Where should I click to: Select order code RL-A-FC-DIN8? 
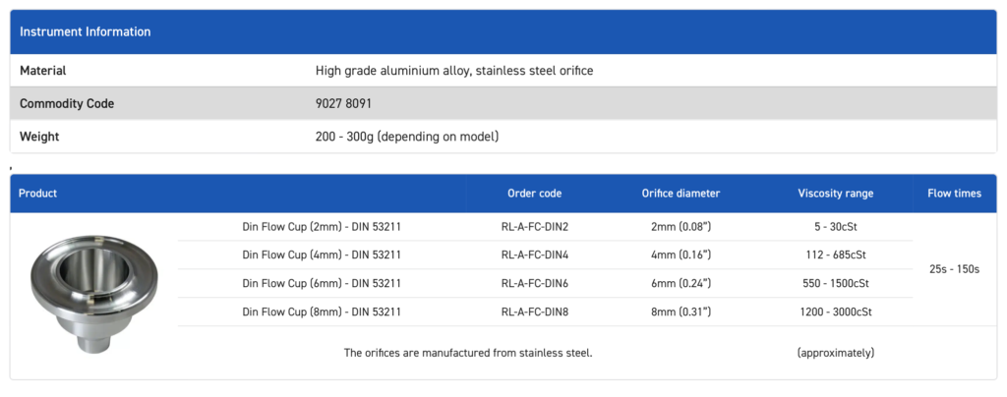click(535, 312)
